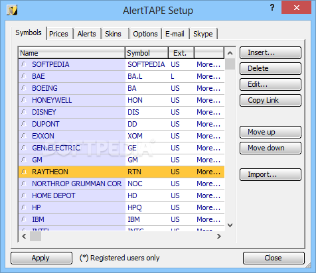Viewport: 316px width, 273px height.
Task: Click the bell icon next to BOEING
Action: point(24,88)
